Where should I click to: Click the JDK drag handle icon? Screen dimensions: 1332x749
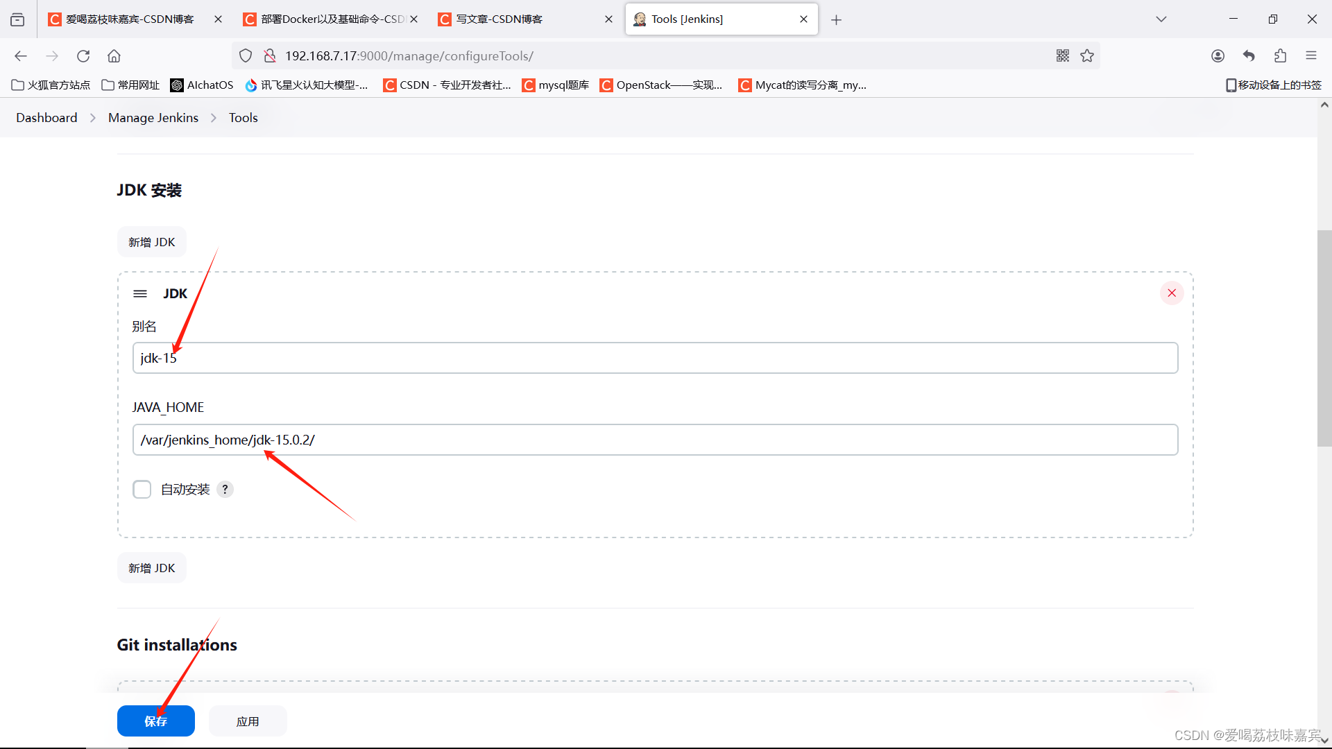[x=140, y=293]
